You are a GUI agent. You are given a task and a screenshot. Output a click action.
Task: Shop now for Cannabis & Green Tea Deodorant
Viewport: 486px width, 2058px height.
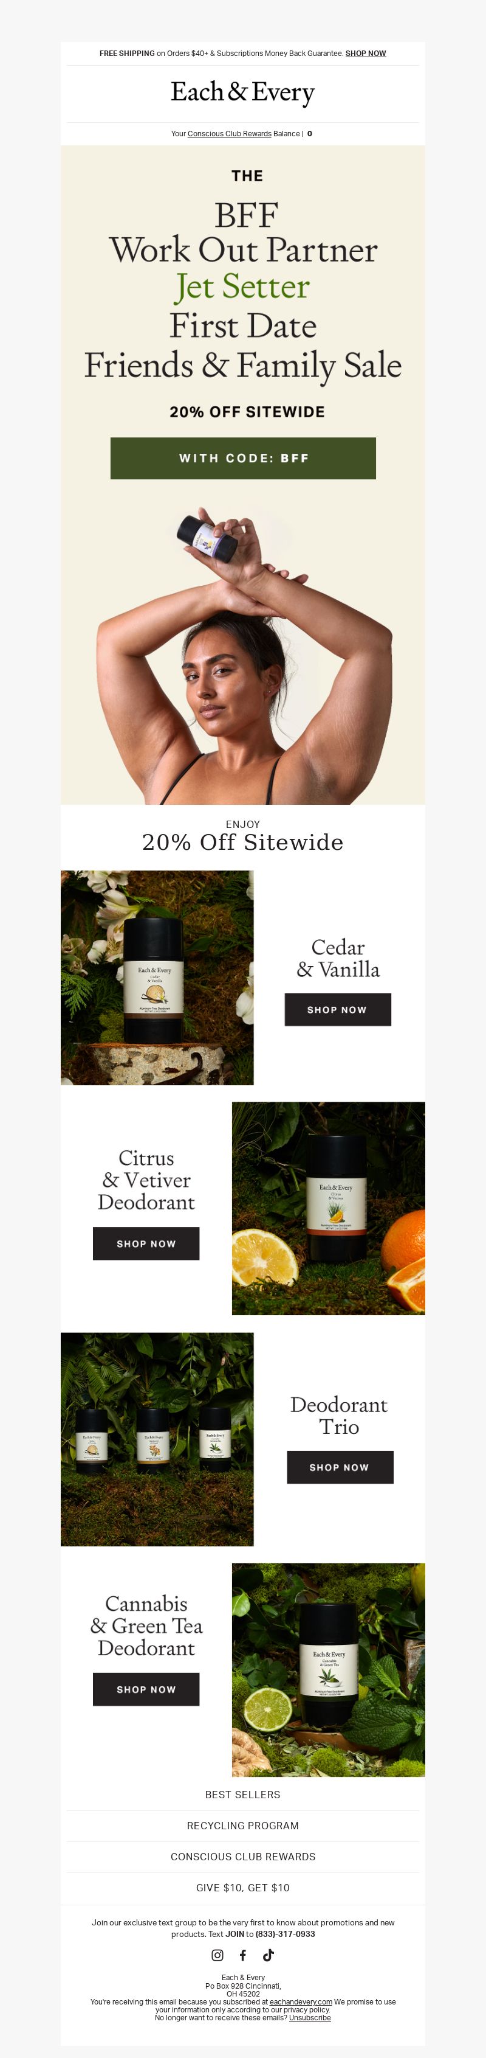click(x=146, y=1690)
